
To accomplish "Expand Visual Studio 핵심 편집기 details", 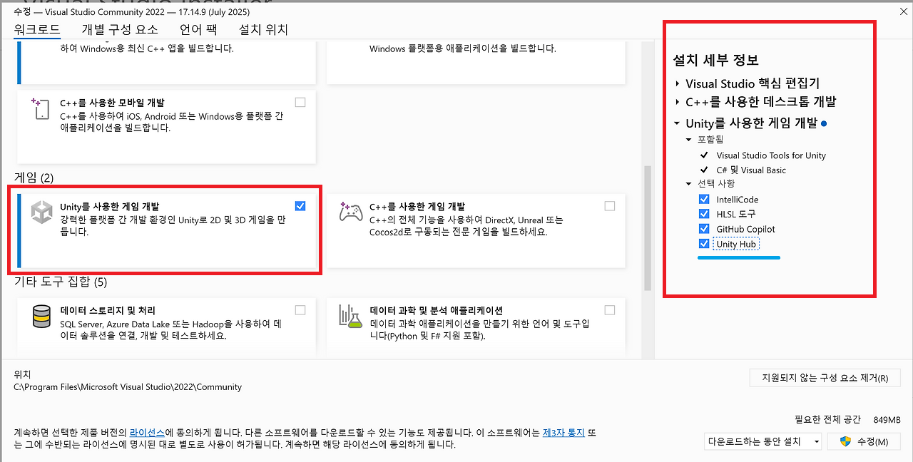I will [x=678, y=83].
